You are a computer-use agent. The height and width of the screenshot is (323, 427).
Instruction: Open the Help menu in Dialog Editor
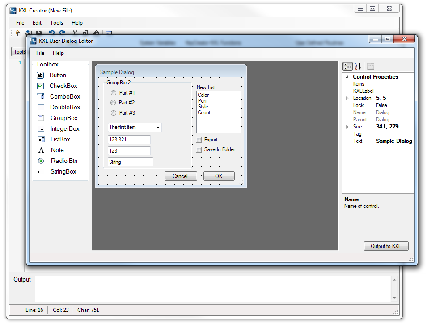coord(58,53)
